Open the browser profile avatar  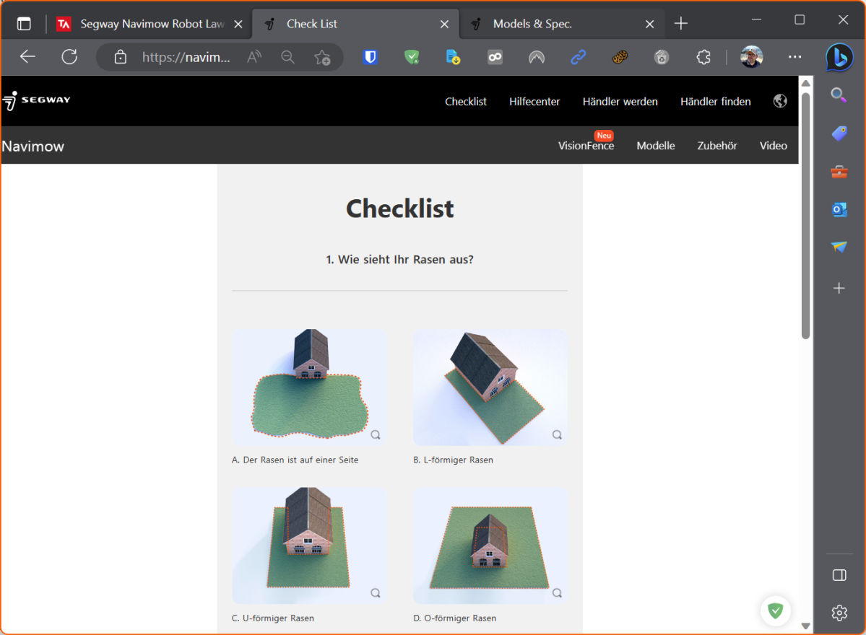click(752, 56)
